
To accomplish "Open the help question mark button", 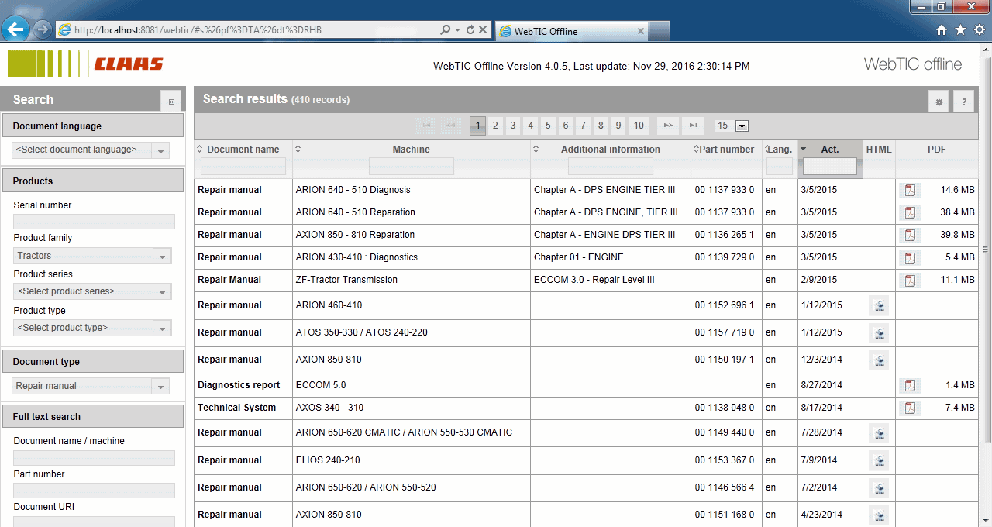I will tap(964, 101).
